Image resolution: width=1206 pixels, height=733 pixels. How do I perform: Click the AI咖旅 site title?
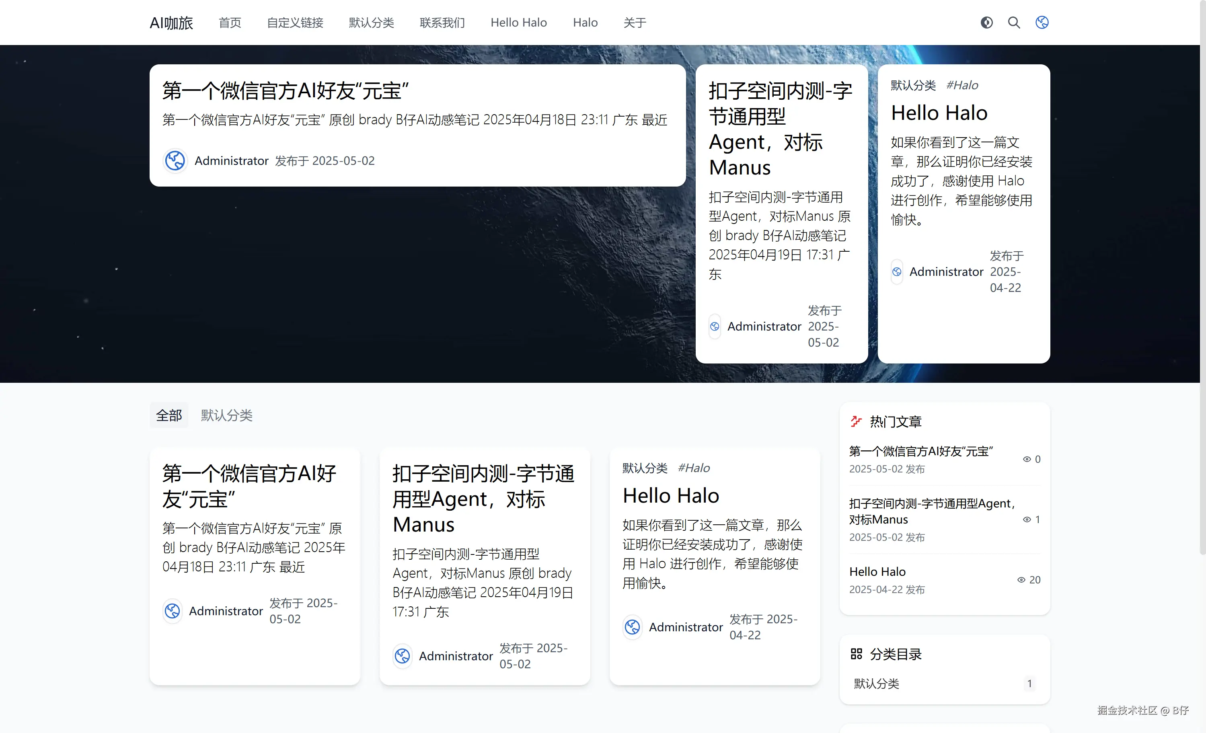click(171, 23)
